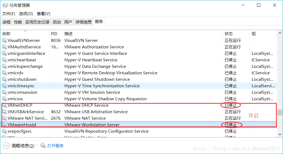Select the VMwareHostd service name
The height and width of the screenshot is (154, 283).
click(22, 125)
